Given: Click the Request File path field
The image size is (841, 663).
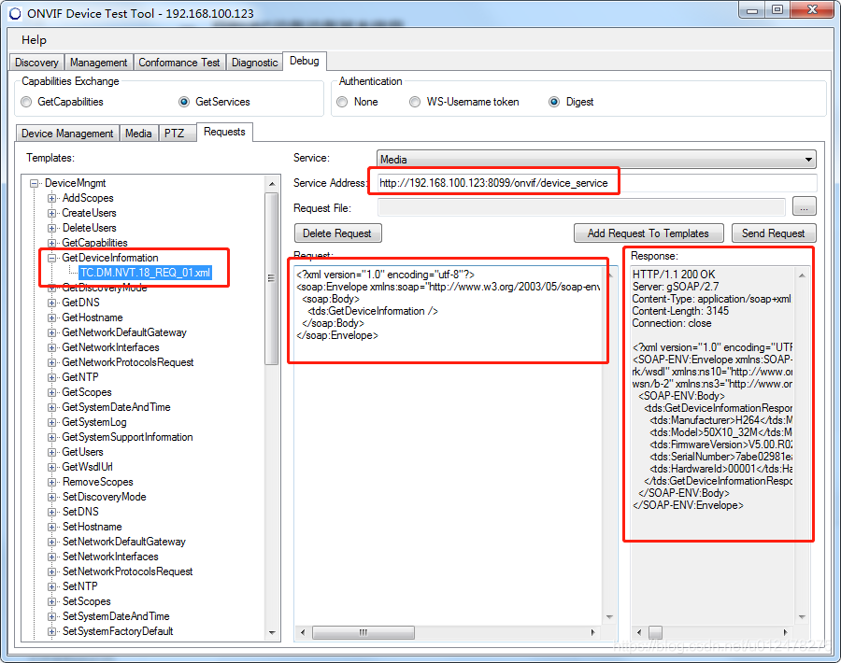Looking at the screenshot, I should point(581,208).
